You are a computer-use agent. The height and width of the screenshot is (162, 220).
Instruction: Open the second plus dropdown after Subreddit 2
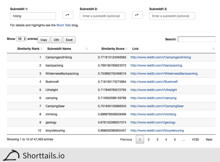[x=137, y=15]
